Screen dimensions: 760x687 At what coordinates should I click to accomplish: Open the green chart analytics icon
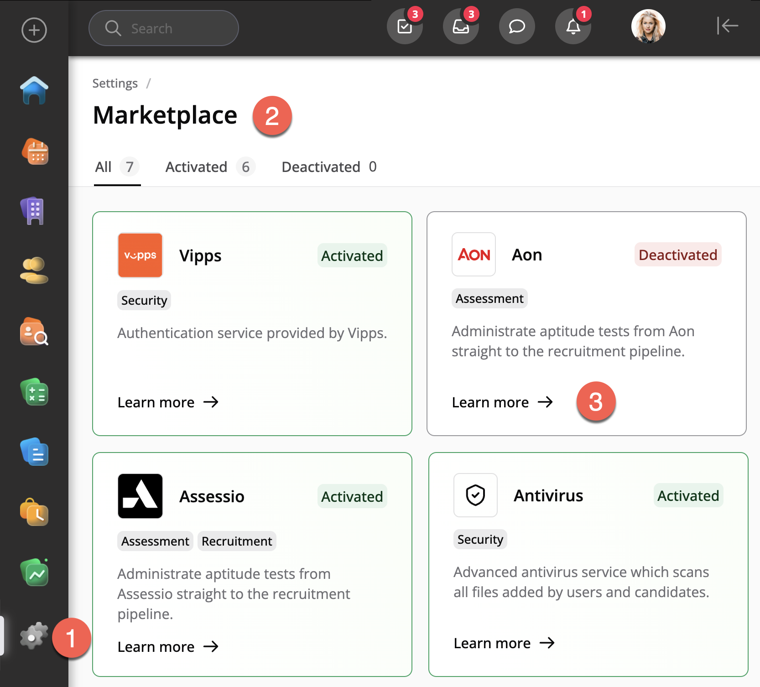[35, 572]
